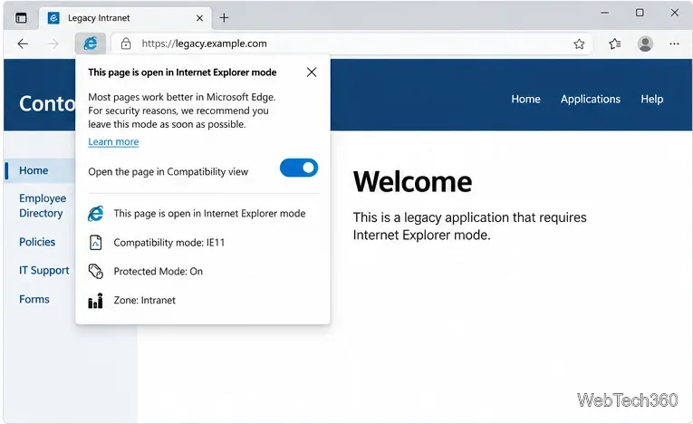Open the tab actions menu icon
The image size is (693, 424).
click(x=21, y=18)
